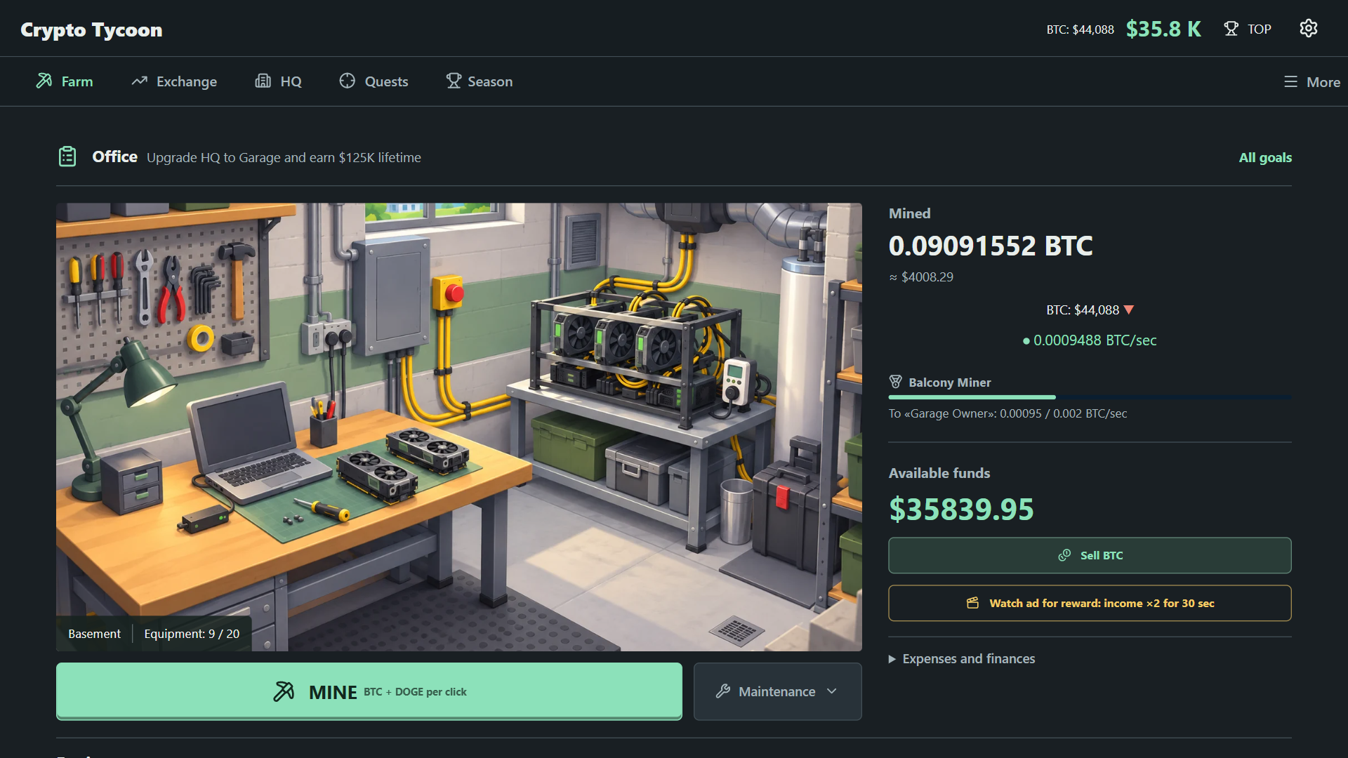Image resolution: width=1348 pixels, height=758 pixels.
Task: Watch ad for income x2 reward
Action: pyautogui.click(x=1090, y=603)
